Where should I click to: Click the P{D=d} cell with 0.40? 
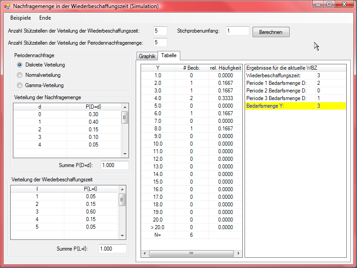pos(93,122)
